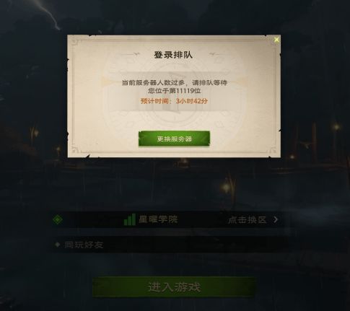This screenshot has width=350, height=311.
Task: Click the queue position text 您位于第11119位
Action: (174, 91)
